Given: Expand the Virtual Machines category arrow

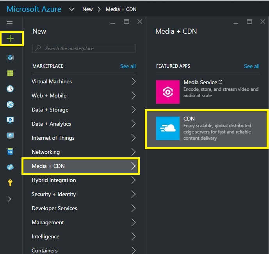Looking at the screenshot, I should [x=134, y=81].
